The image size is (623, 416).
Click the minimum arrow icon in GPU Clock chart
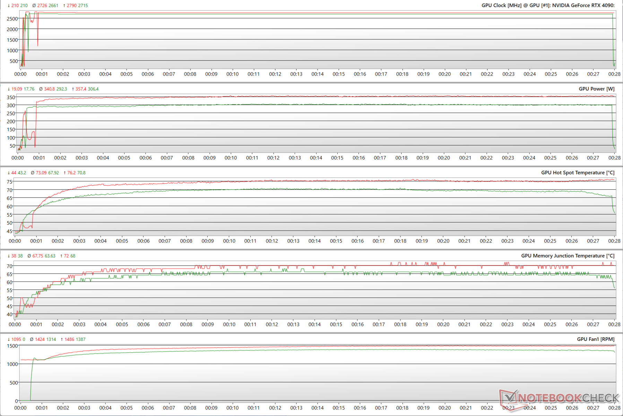[x=9, y=6]
